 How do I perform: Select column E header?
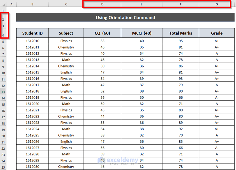click(x=142, y=4)
